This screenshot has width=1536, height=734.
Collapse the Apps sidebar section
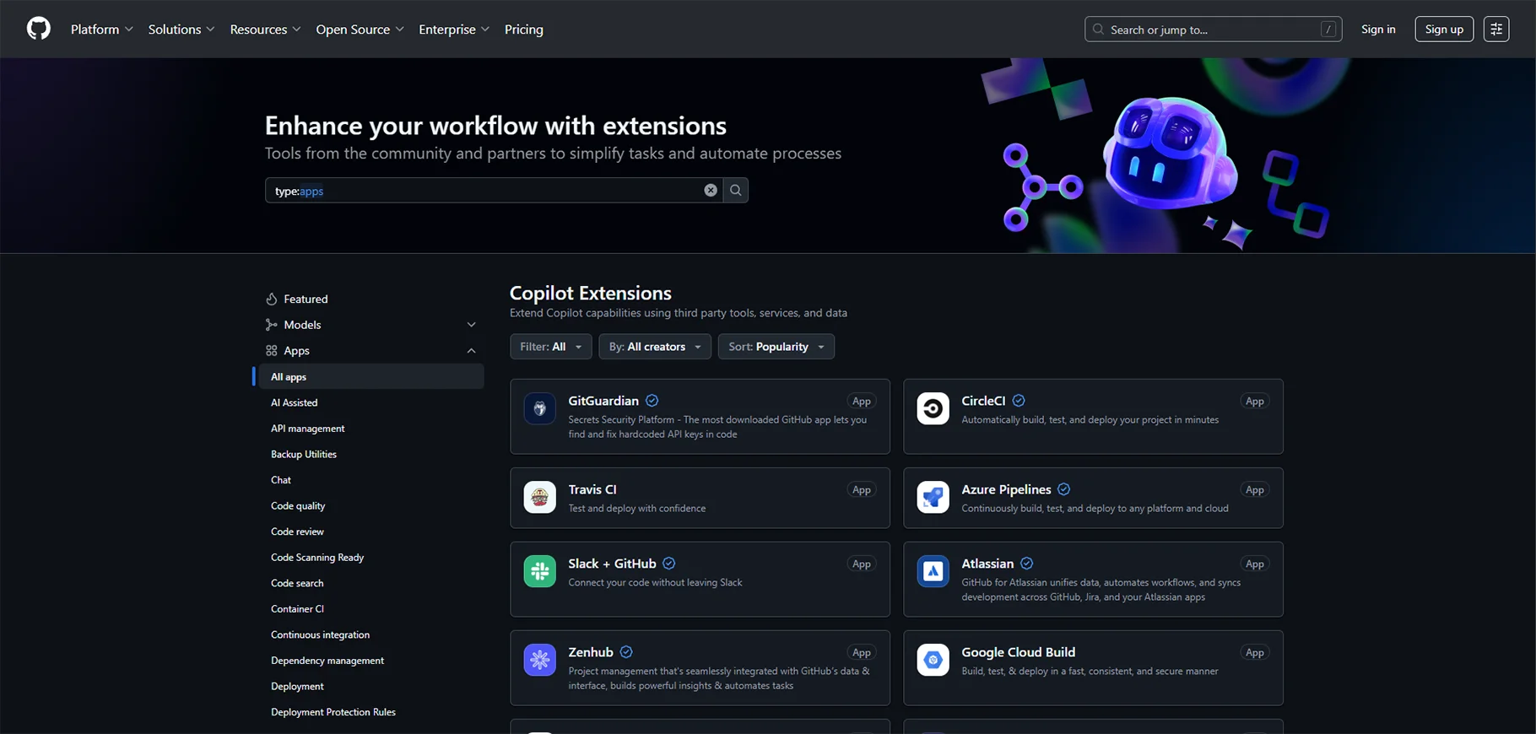472,351
